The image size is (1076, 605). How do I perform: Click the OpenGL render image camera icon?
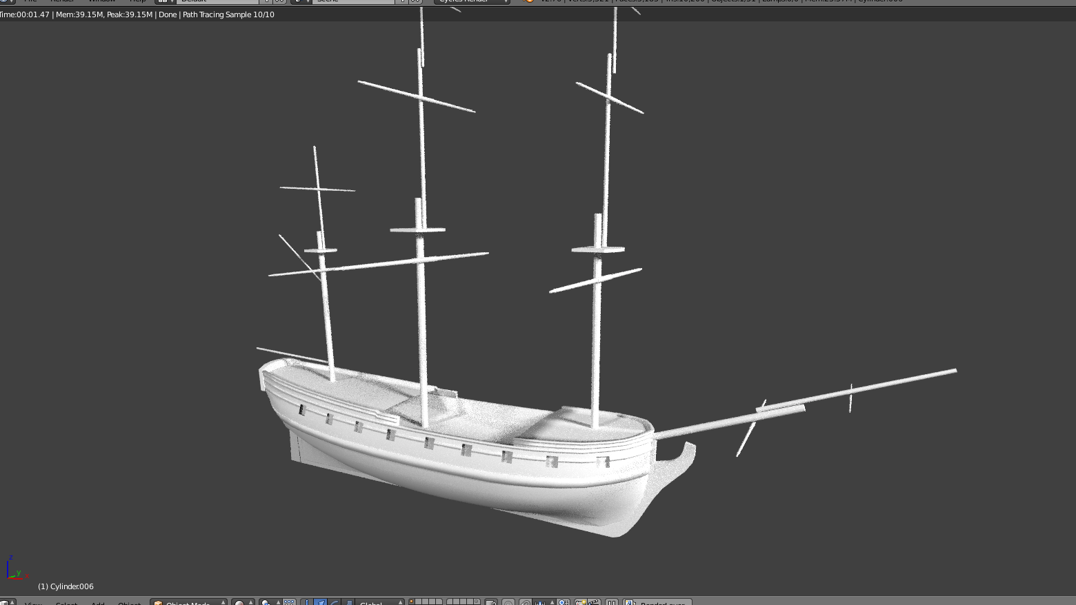click(581, 602)
